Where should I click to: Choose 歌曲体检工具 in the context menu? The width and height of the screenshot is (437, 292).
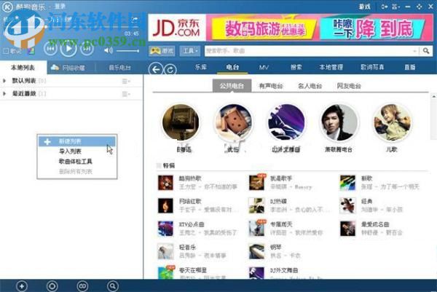76,162
